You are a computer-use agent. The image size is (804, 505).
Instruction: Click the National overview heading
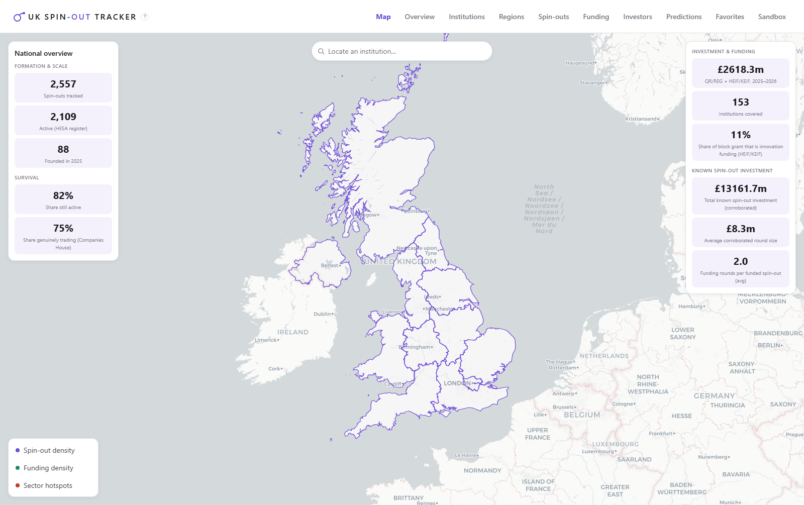tap(44, 53)
